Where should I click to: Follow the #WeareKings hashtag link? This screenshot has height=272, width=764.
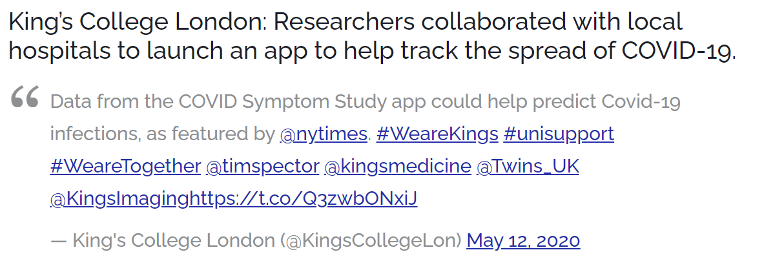pos(437,134)
